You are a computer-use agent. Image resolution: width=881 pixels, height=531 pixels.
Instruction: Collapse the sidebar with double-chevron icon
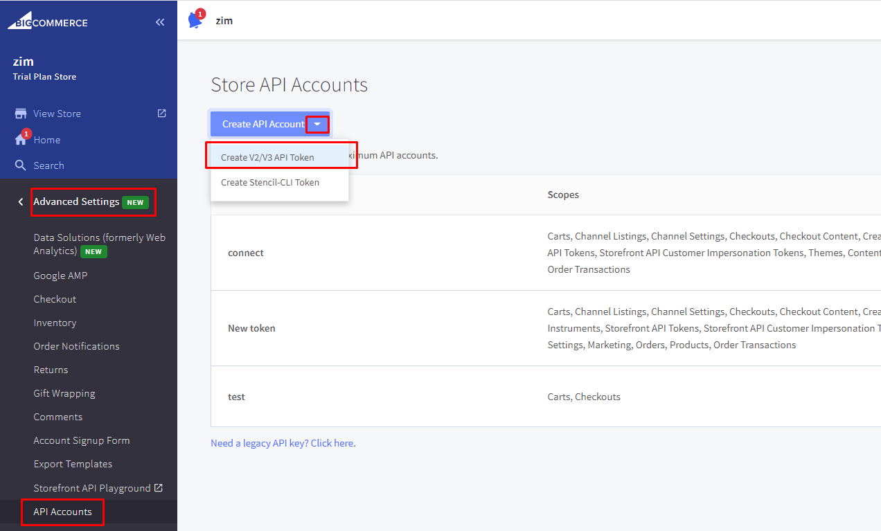click(x=160, y=22)
